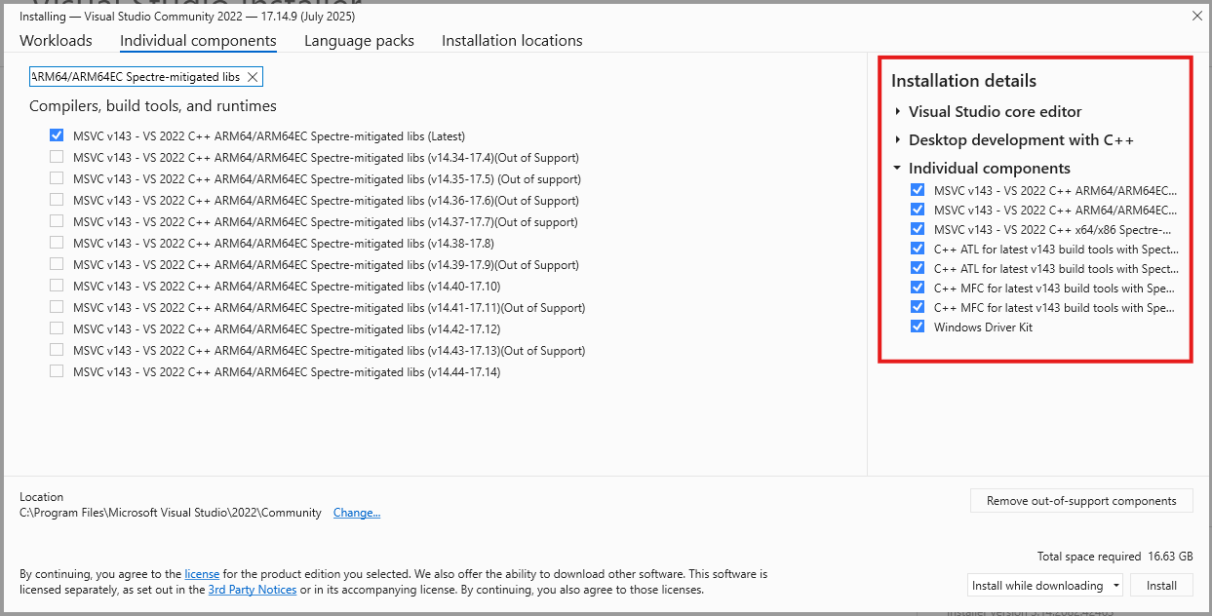The image size is (1212, 616).
Task: Check Spectre-mitigated libs v14.34-17.4
Action: click(x=57, y=158)
